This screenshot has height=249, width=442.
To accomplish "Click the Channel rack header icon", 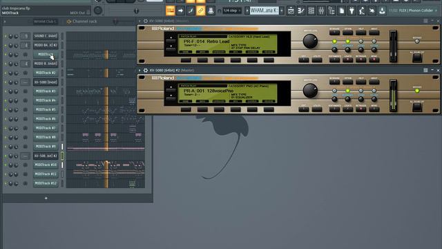I will click(69, 21).
